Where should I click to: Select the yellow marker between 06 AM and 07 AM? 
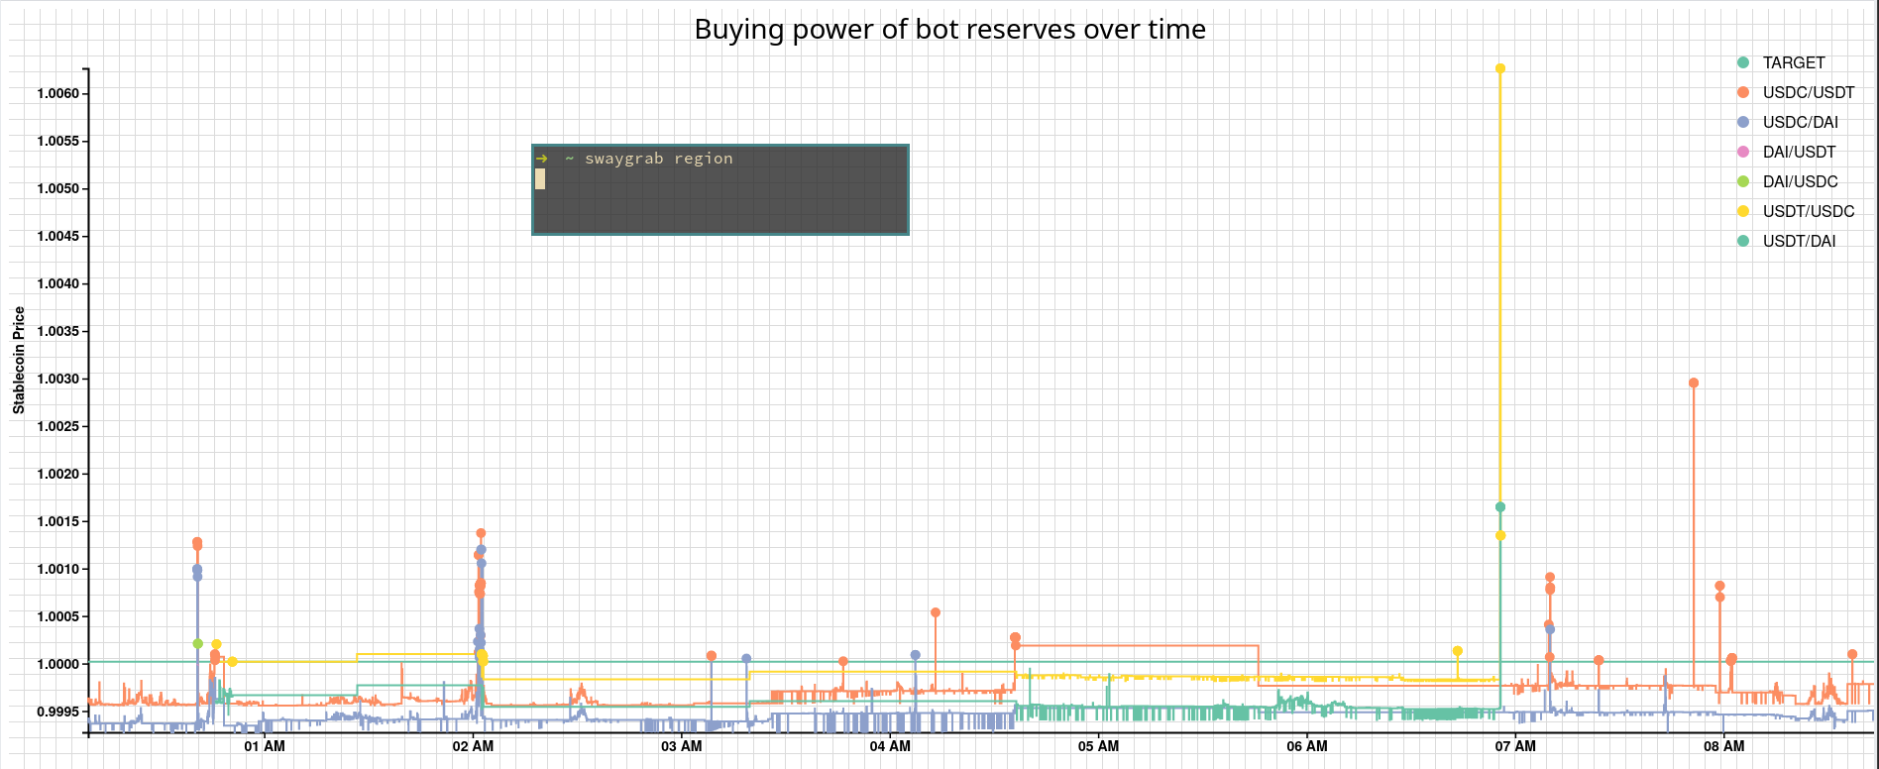coord(1458,651)
